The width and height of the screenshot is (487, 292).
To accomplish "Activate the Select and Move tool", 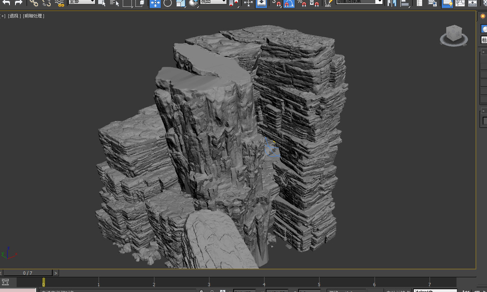I will [155, 4].
